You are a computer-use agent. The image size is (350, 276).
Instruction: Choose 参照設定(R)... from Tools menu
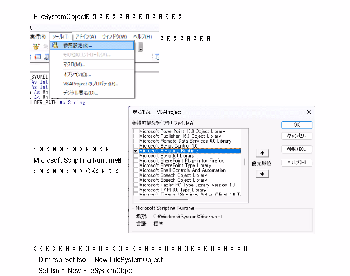(x=92, y=45)
